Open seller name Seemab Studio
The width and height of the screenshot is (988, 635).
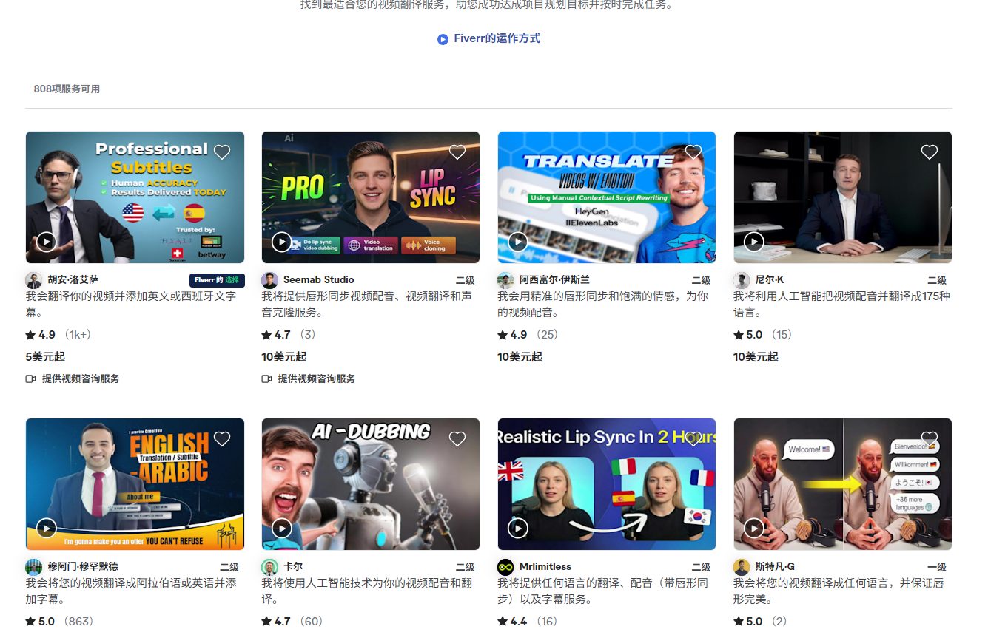[319, 280]
